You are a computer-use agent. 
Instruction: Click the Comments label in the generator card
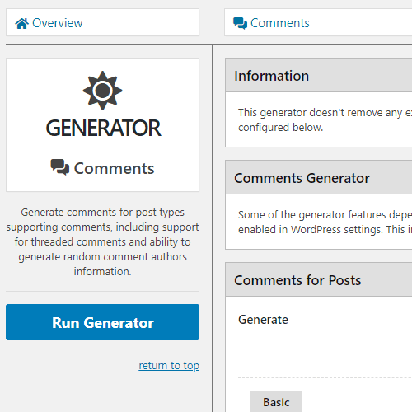coord(114,168)
